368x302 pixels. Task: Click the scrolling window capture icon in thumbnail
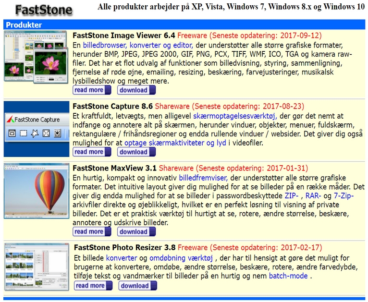point(58,133)
